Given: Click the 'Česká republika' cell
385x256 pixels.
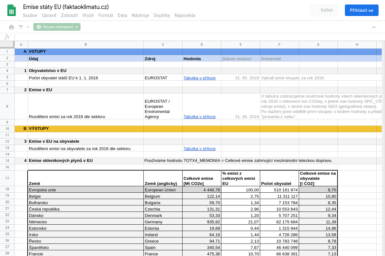Looking at the screenshot, I should pyautogui.click(x=86, y=209).
